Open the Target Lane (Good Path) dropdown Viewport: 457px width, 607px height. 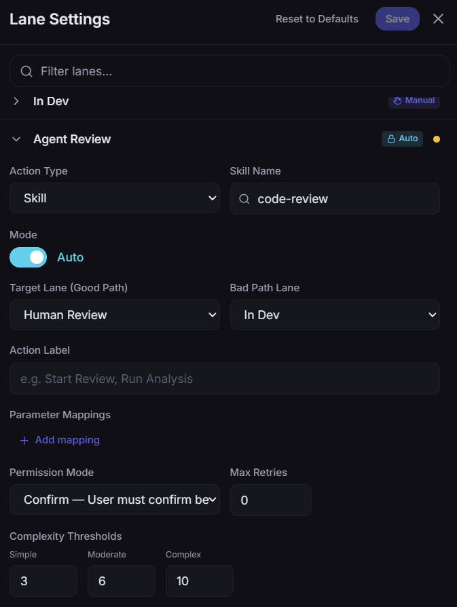click(x=115, y=315)
